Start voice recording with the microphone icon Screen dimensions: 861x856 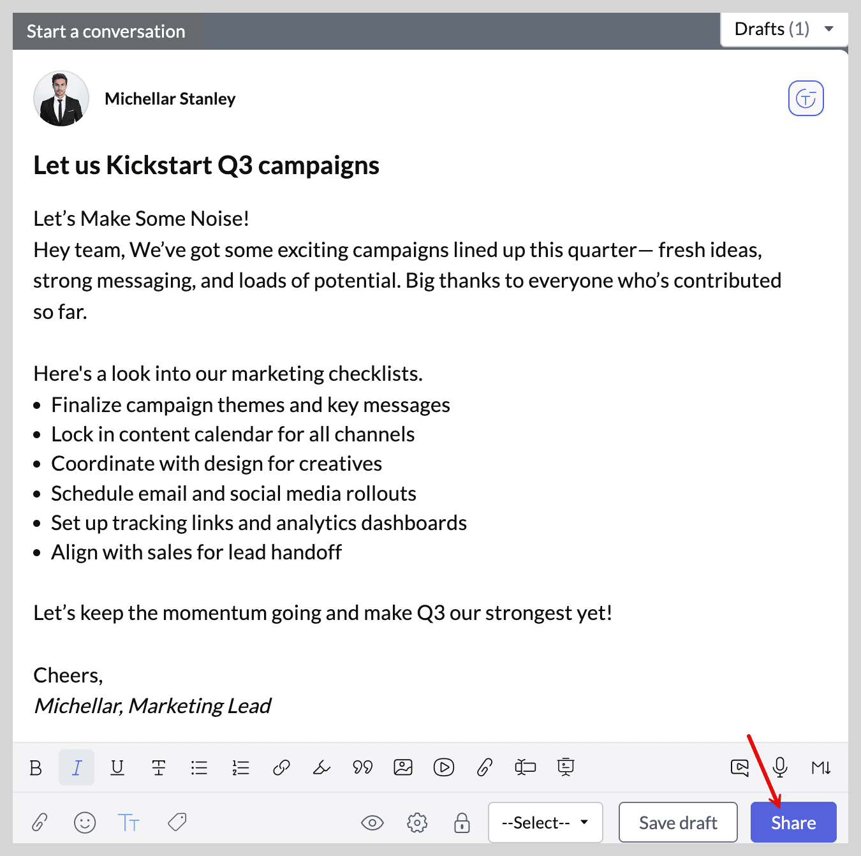(780, 767)
